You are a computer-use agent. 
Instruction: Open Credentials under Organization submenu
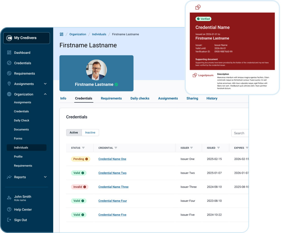[x=21, y=111]
